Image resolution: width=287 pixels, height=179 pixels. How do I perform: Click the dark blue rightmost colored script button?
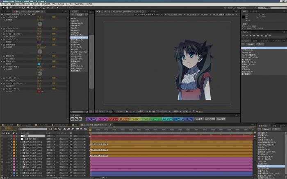pyautogui.click(x=189, y=119)
